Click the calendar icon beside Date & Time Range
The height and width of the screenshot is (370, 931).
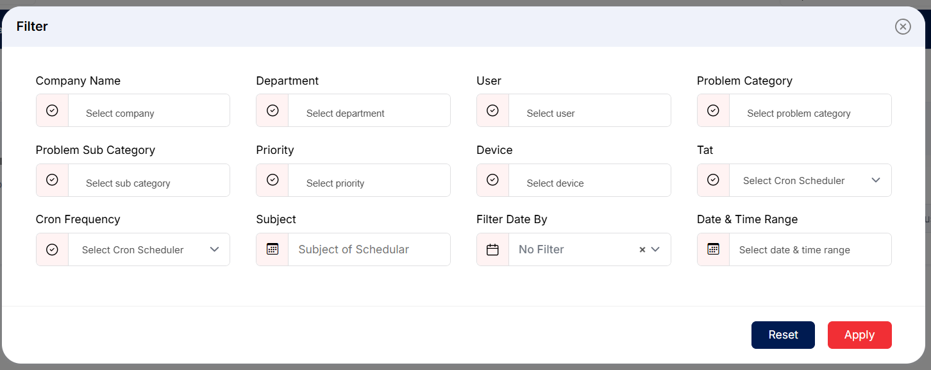tap(713, 249)
